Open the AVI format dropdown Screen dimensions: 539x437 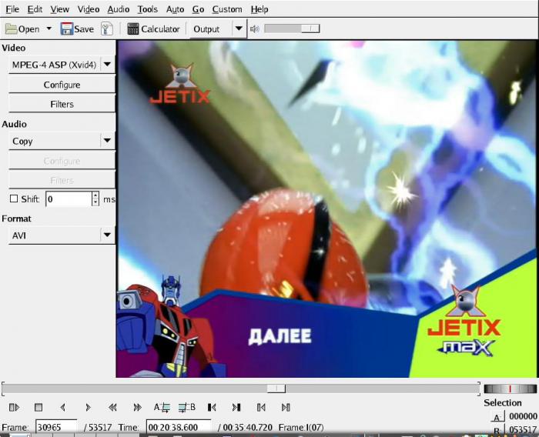tap(62, 235)
